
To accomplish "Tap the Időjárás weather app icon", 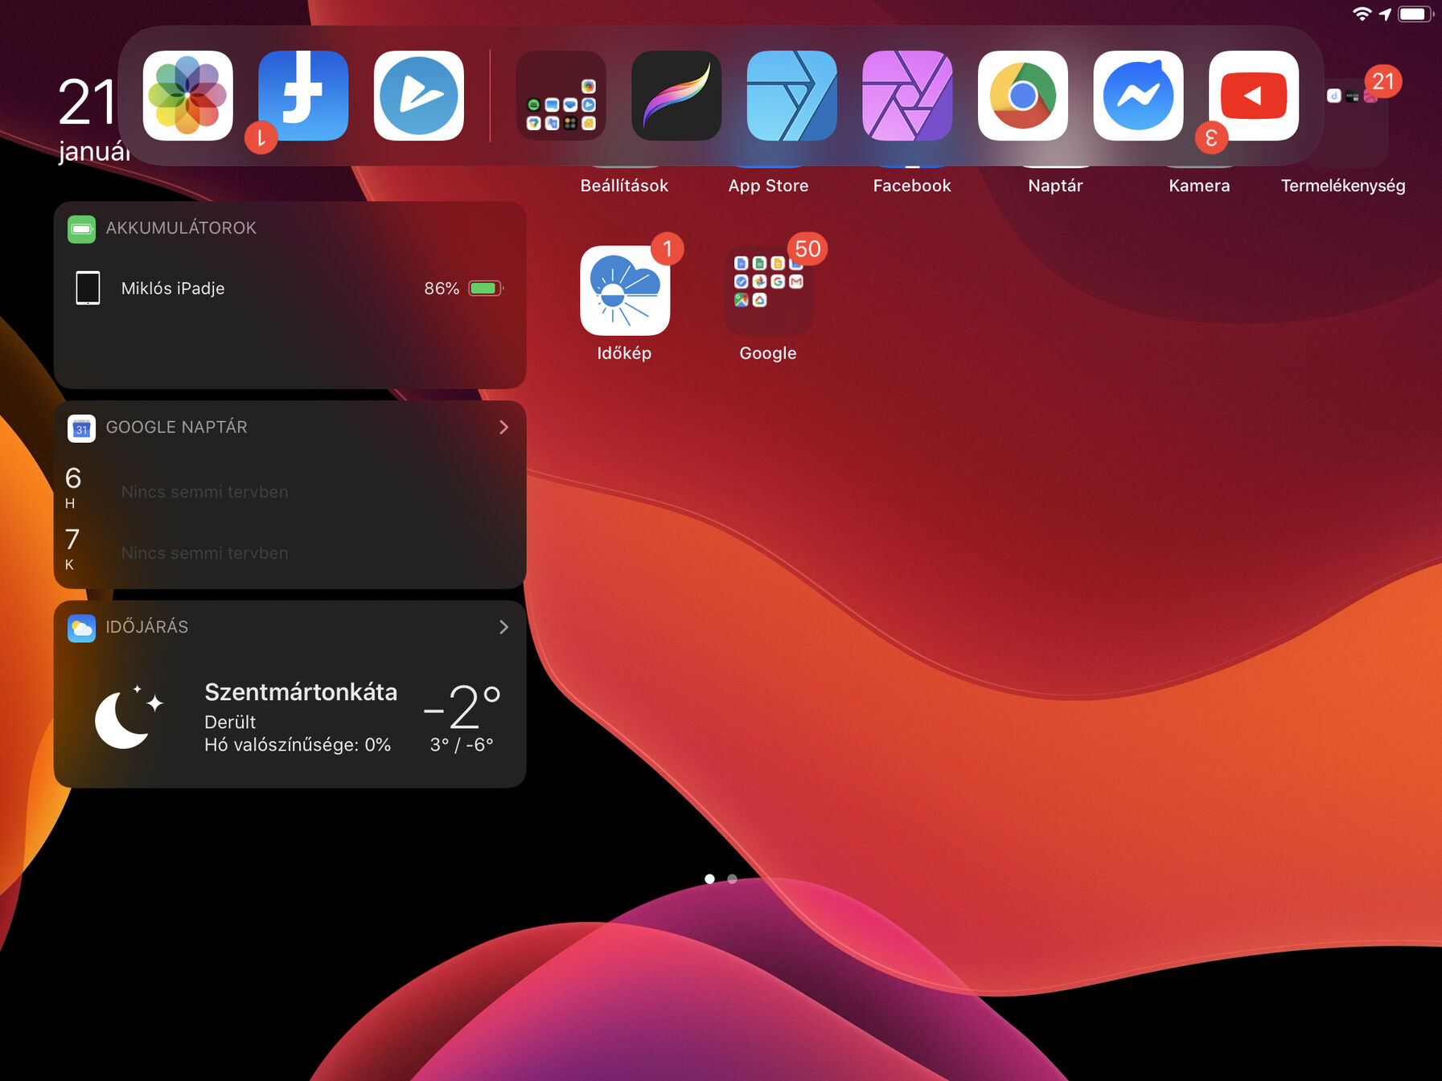I will 81,628.
